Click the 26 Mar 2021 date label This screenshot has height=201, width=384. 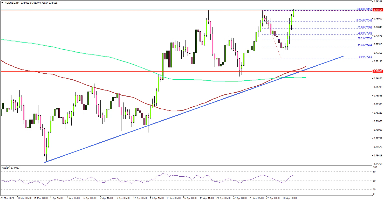coord(8,198)
